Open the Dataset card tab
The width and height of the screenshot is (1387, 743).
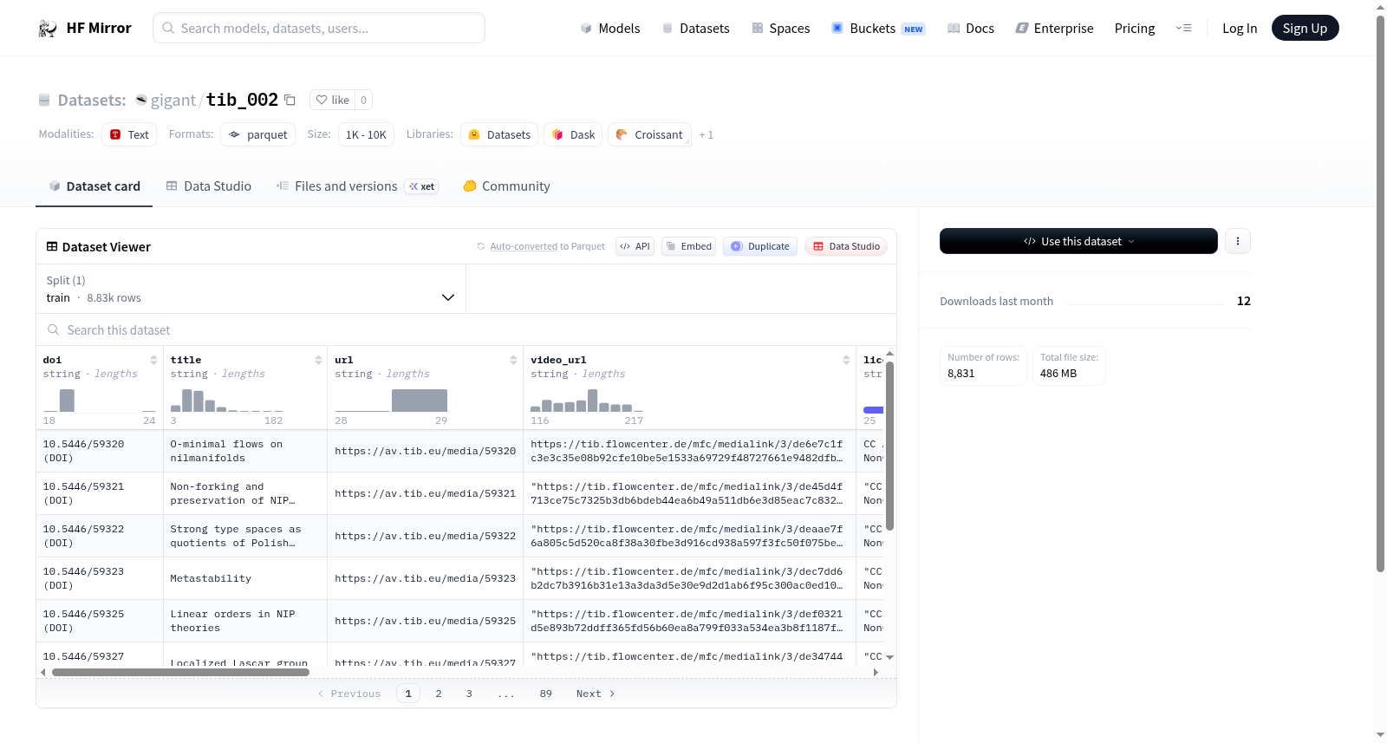point(94,186)
